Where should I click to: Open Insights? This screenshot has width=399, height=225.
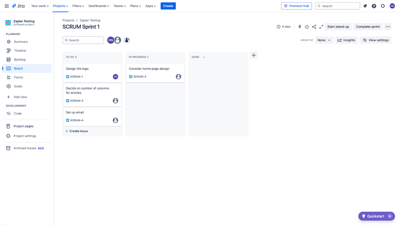click(x=346, y=40)
